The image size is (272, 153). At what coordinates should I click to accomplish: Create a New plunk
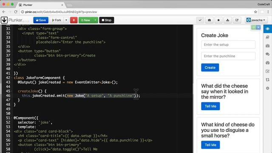[86, 20]
